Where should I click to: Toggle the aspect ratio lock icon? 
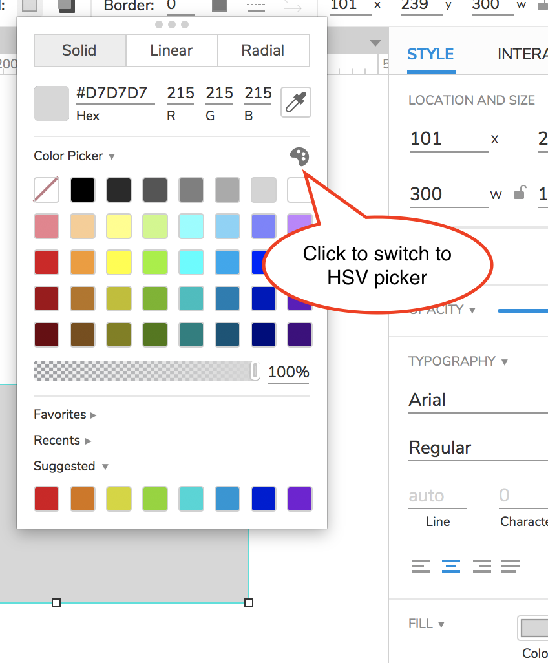pos(520,193)
